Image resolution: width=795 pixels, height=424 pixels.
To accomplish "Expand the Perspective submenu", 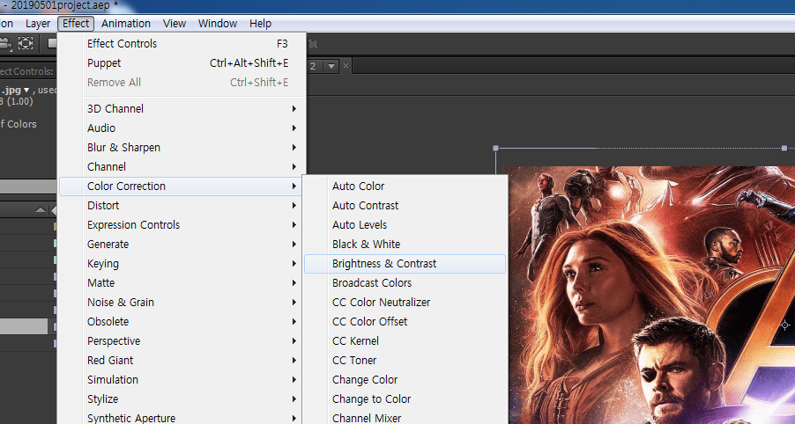I will (182, 341).
